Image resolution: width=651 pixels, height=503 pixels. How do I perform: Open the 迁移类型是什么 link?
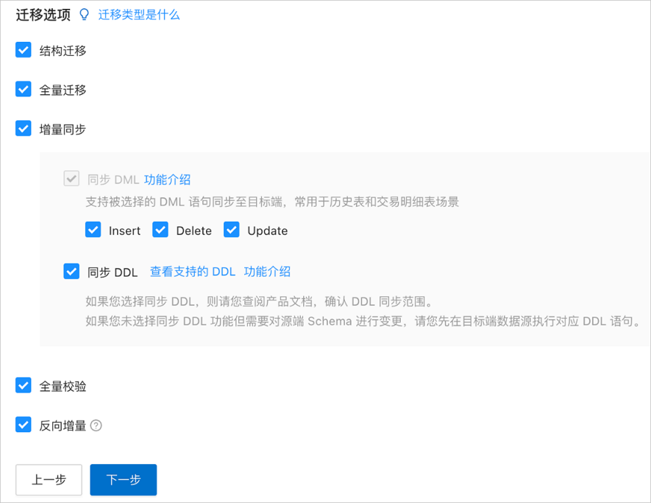tap(139, 15)
